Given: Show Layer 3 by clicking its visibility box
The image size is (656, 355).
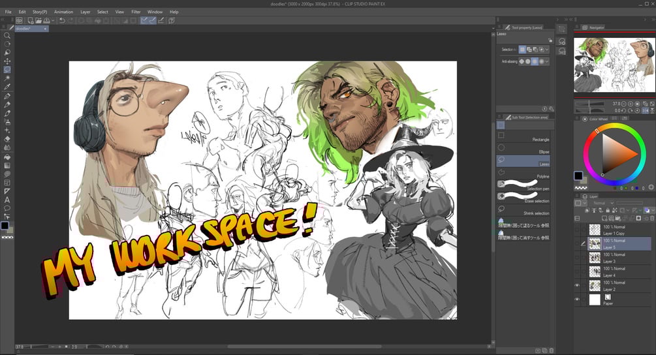Looking at the screenshot, I should 576,257.
